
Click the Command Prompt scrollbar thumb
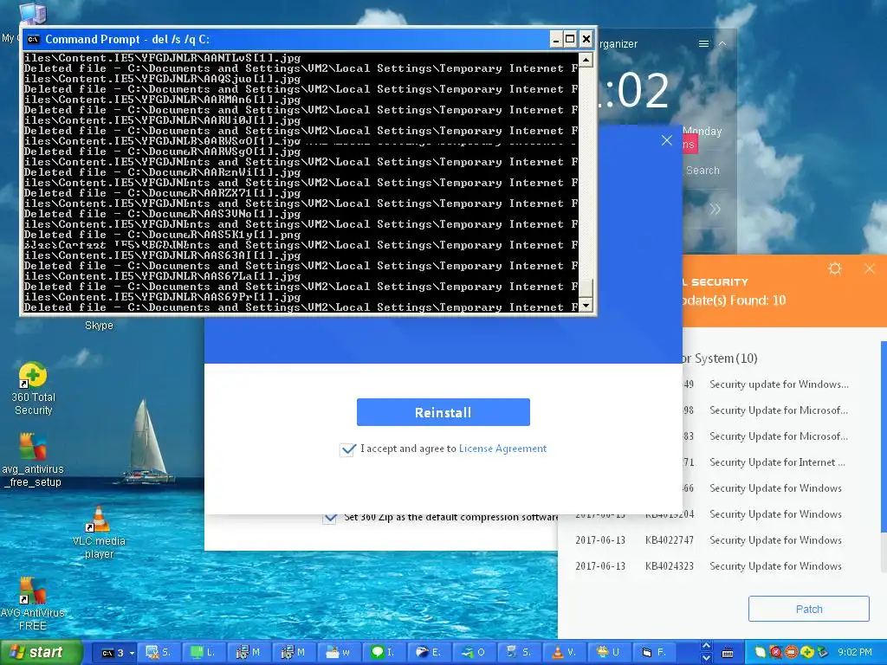[x=586, y=287]
